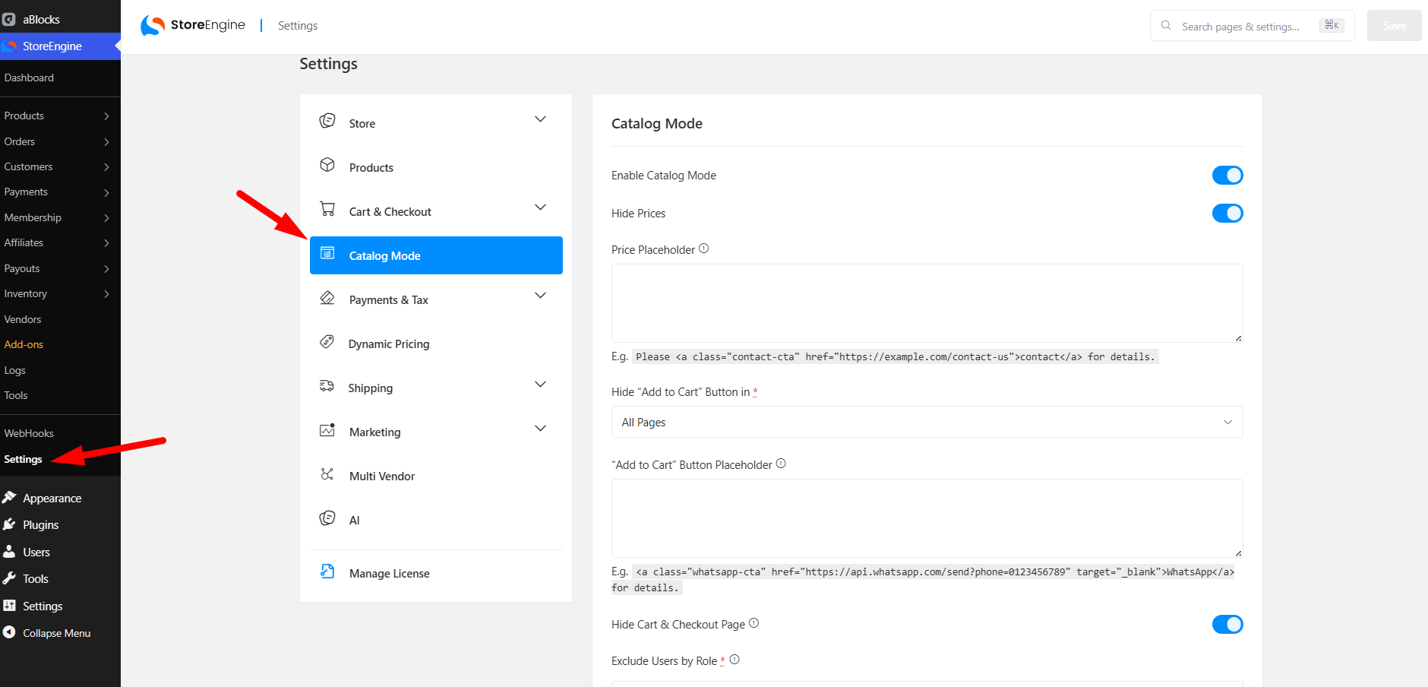Click the Cart & Checkout cart icon
This screenshot has width=1428, height=687.
tap(327, 209)
